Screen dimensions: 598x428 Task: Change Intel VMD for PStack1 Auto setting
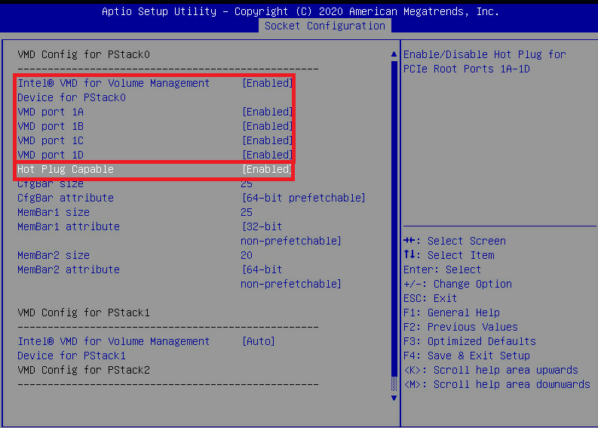(258, 341)
